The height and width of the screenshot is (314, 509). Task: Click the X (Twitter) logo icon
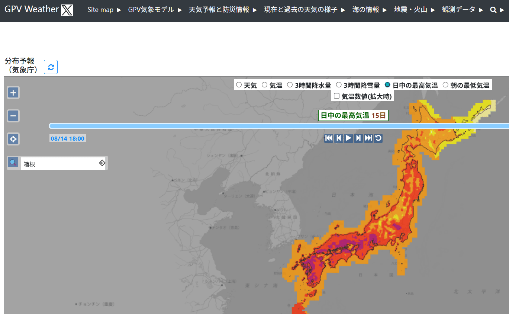(x=67, y=10)
